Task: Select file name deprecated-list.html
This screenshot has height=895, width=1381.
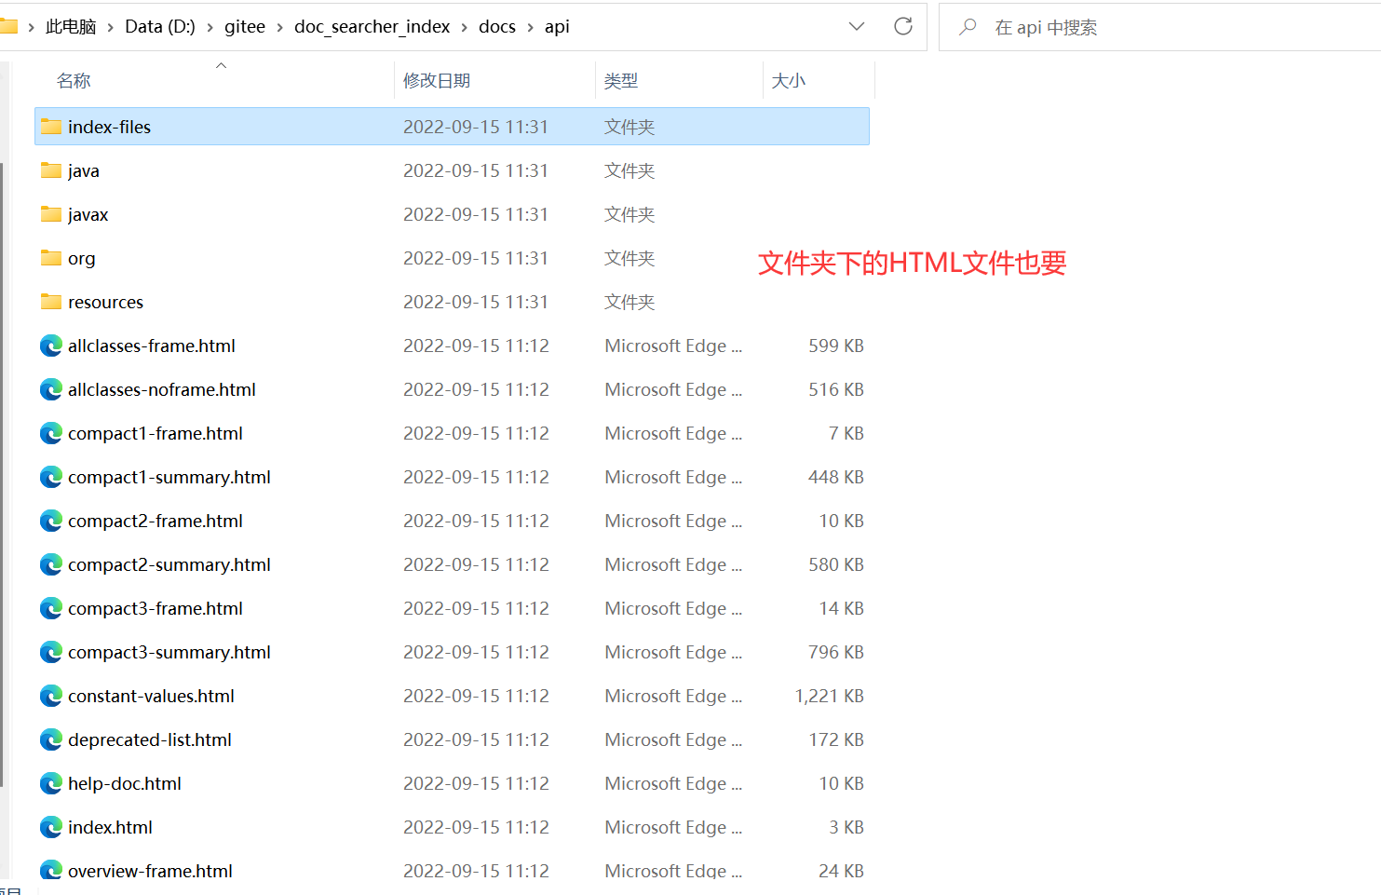Action: [150, 739]
